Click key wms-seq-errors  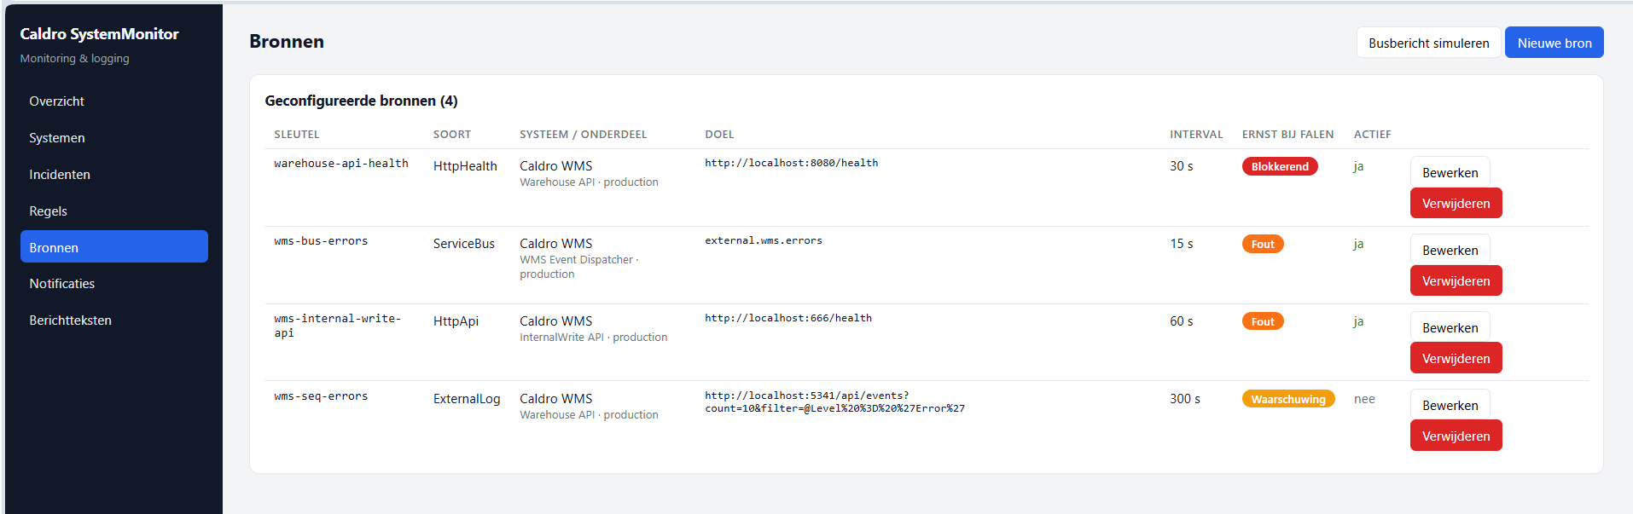coord(321,396)
